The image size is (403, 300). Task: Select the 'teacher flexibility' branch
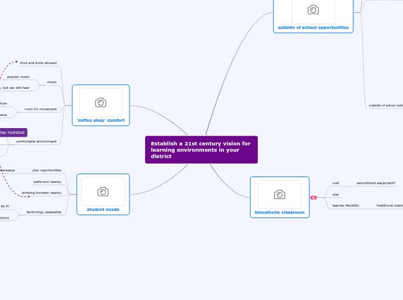(x=346, y=205)
